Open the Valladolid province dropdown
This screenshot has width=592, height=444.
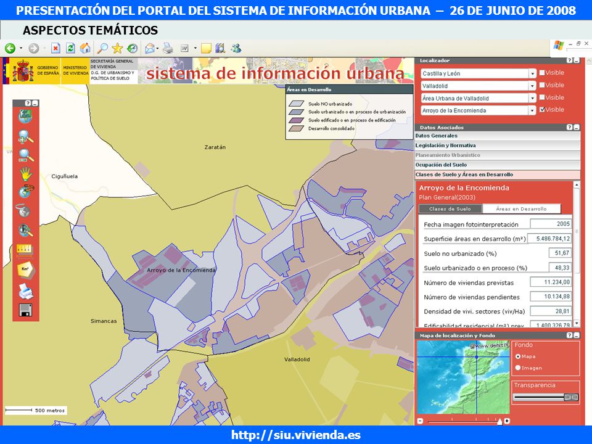pos(532,86)
